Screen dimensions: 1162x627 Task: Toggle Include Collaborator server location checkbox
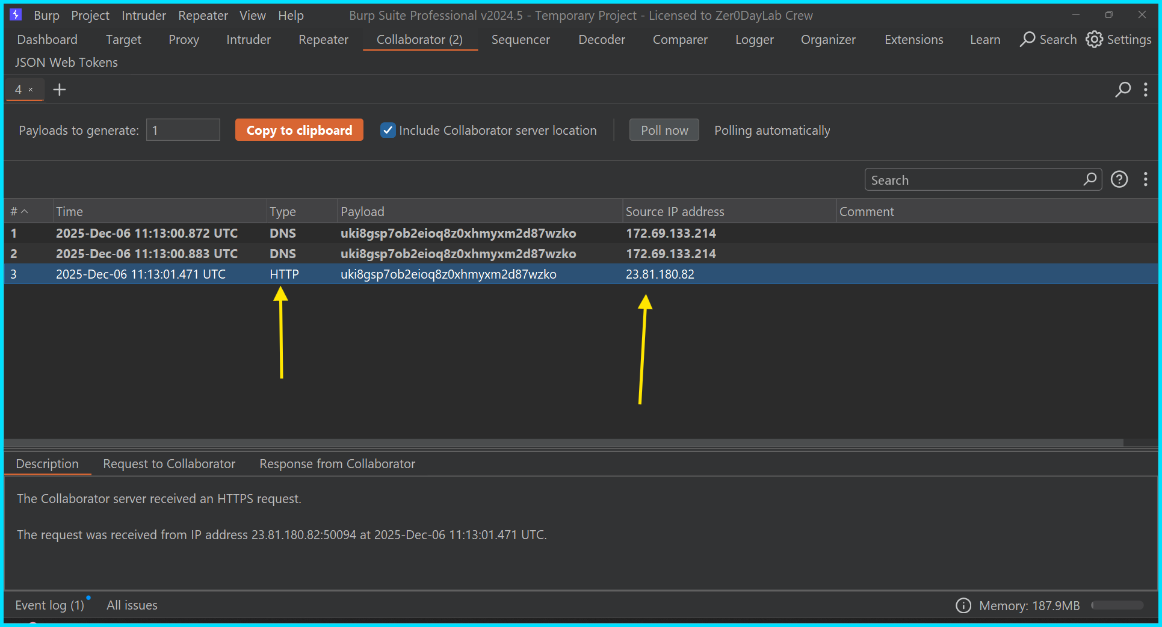click(388, 130)
